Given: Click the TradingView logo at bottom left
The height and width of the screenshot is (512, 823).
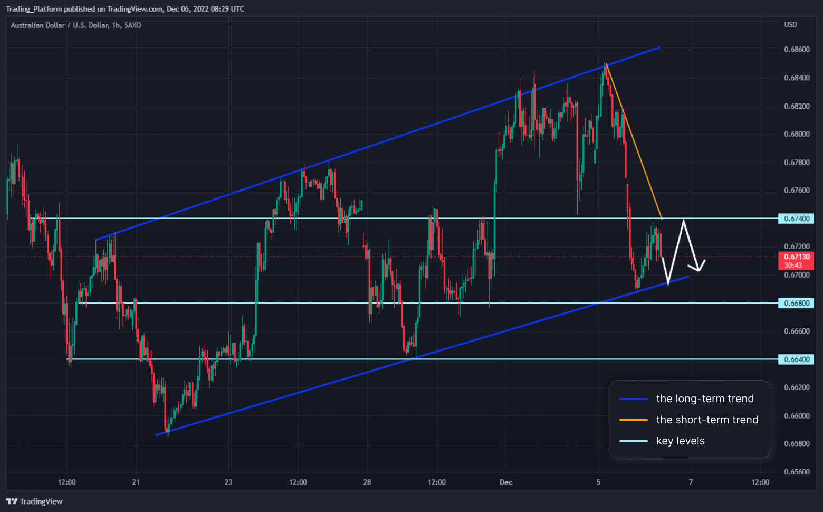Looking at the screenshot, I should pos(34,501).
